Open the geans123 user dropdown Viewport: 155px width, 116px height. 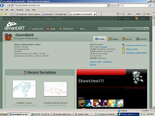22,19
